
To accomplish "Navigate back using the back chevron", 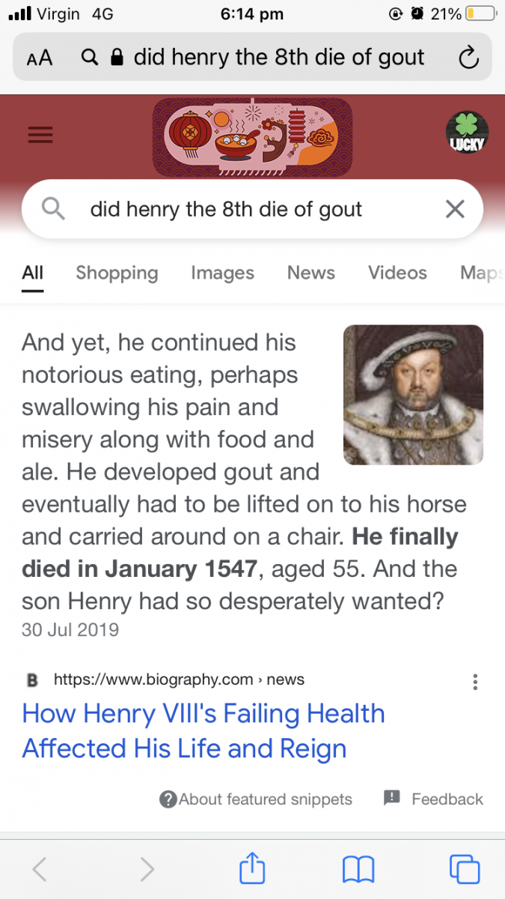I will click(39, 868).
